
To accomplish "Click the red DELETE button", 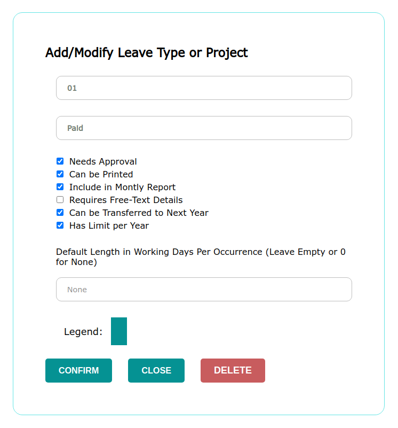I will click(x=233, y=371).
